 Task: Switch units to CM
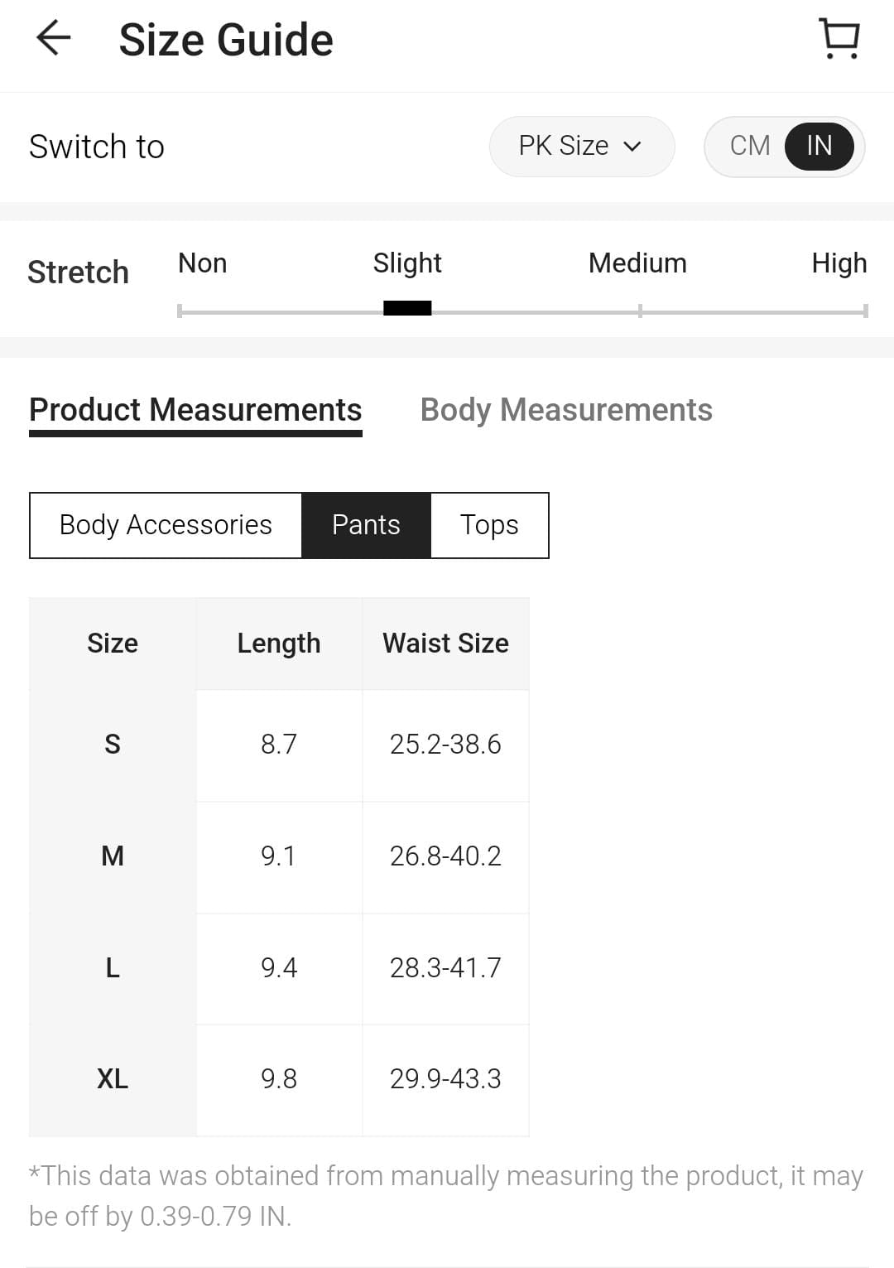click(x=750, y=146)
